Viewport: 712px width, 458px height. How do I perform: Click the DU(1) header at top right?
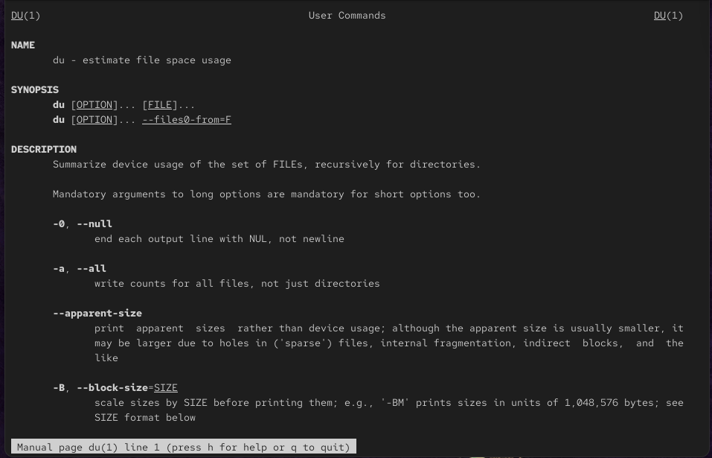click(668, 16)
